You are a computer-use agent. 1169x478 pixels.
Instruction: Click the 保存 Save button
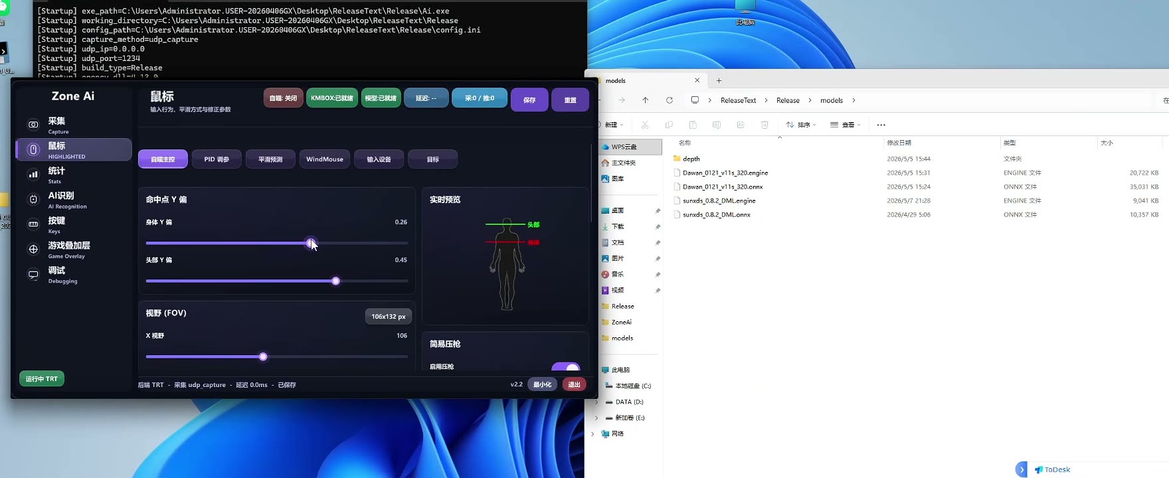pos(529,100)
